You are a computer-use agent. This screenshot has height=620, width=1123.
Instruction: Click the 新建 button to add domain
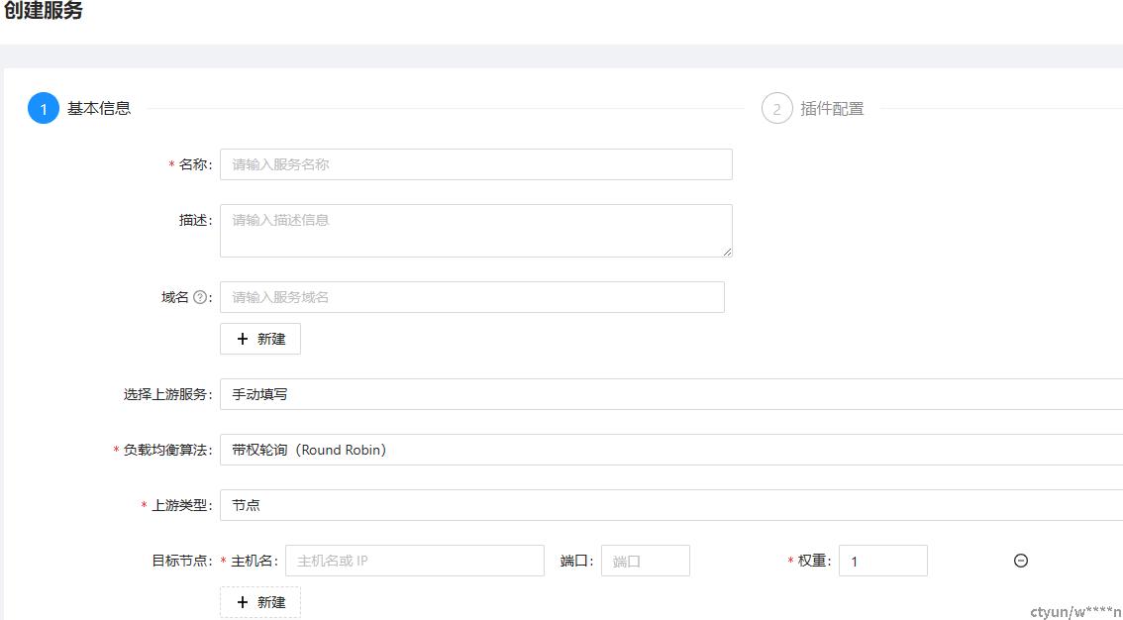pos(260,339)
